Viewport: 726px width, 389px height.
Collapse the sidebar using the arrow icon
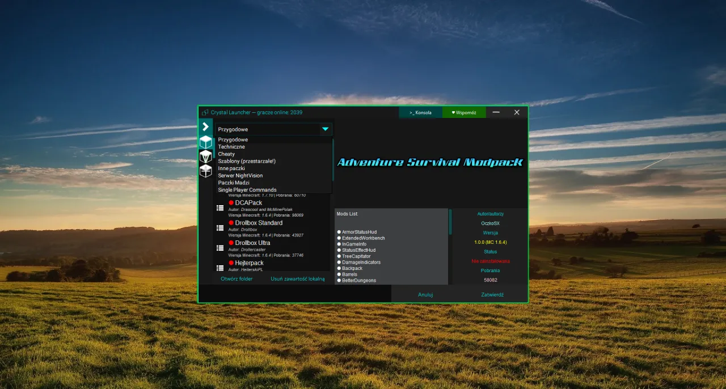205,126
